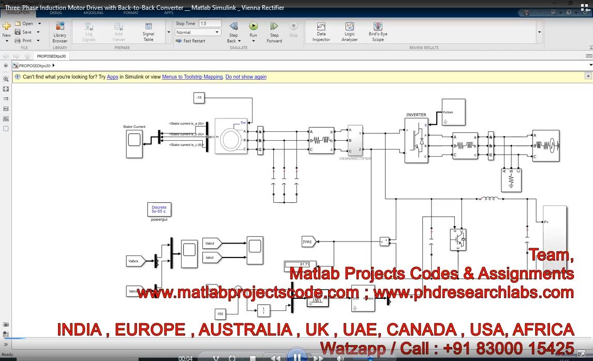Expand the Run dropdown arrow
This screenshot has height=361, width=593.
tap(254, 41)
